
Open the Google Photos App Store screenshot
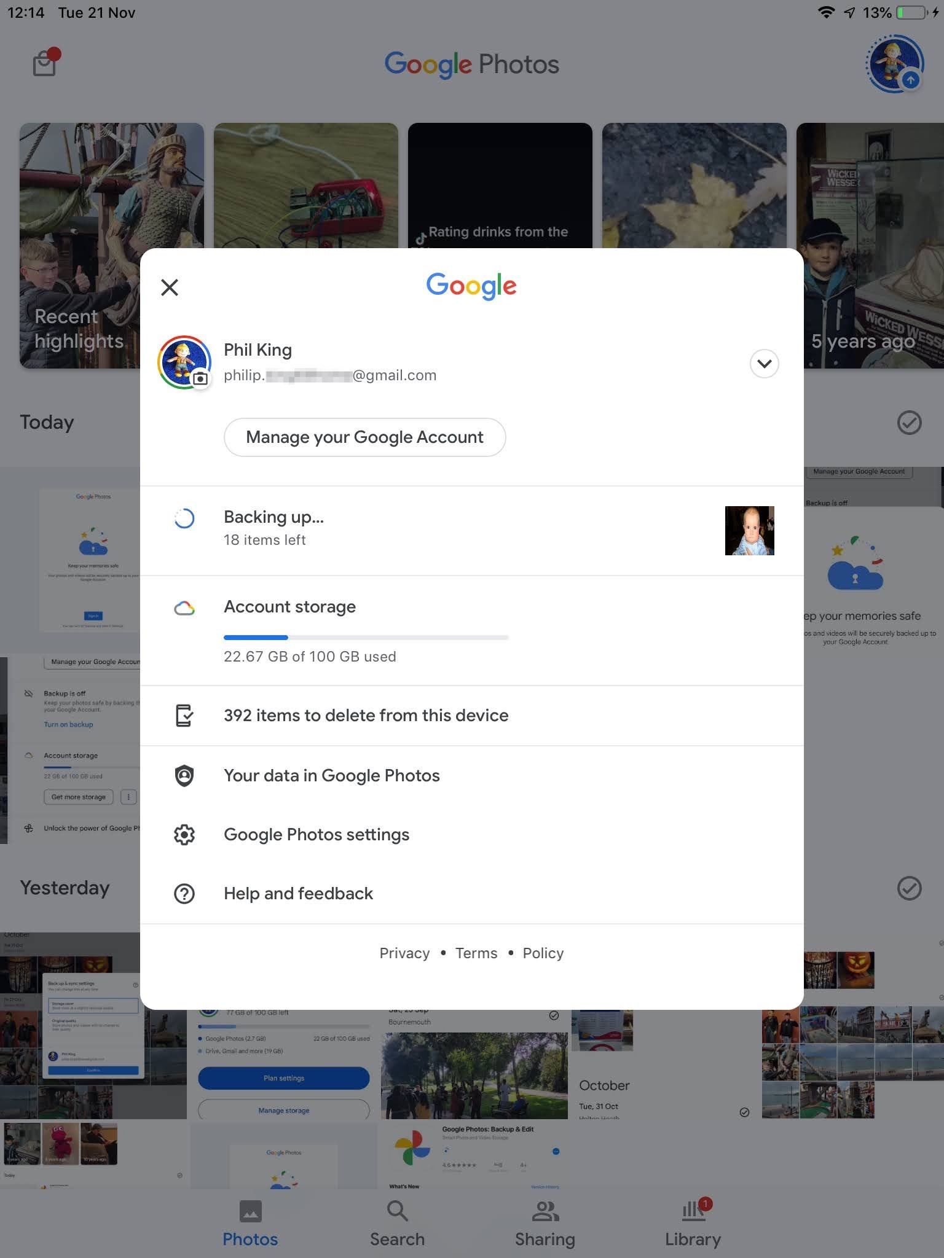[474, 1156]
